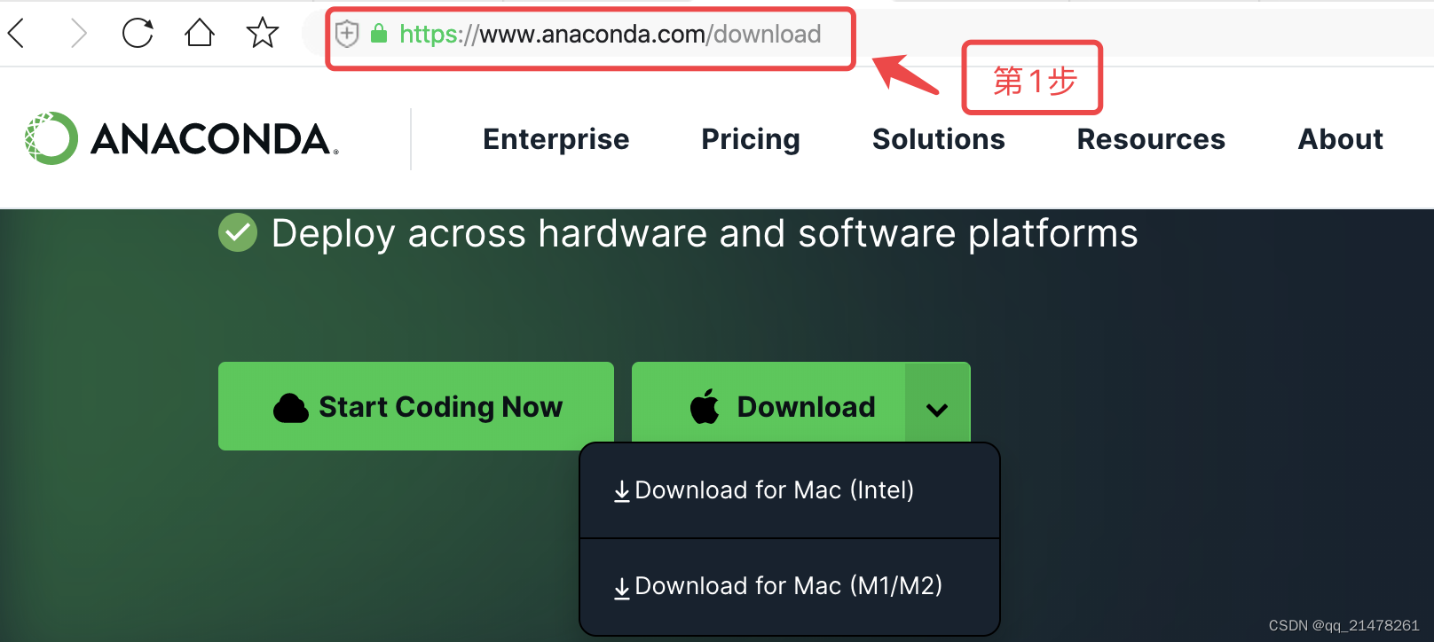Viewport: 1434px width, 642px height.
Task: Click the browser forward arrow
Action: pos(79,34)
